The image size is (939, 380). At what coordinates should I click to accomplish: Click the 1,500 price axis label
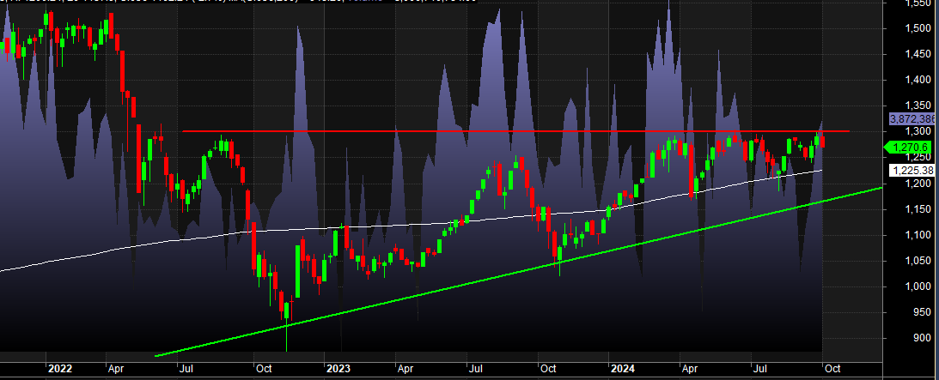click(918, 28)
